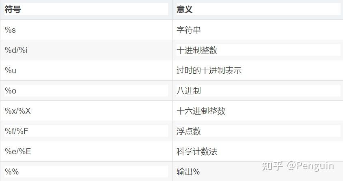Select the %x/%X symbol cell

click(x=18, y=111)
